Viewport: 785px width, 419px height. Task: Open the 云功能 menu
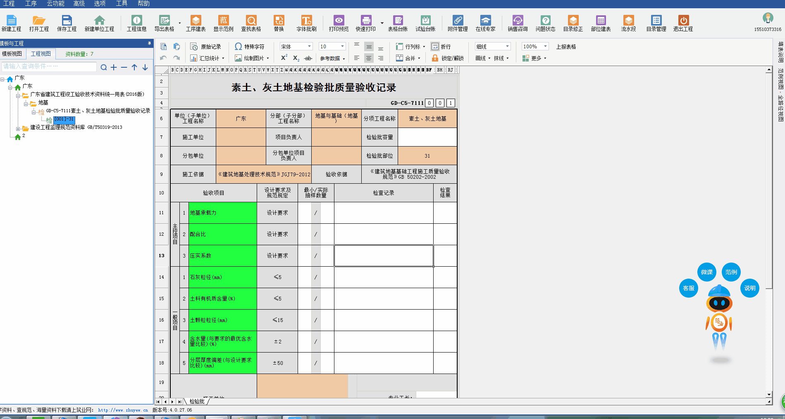pyautogui.click(x=55, y=4)
